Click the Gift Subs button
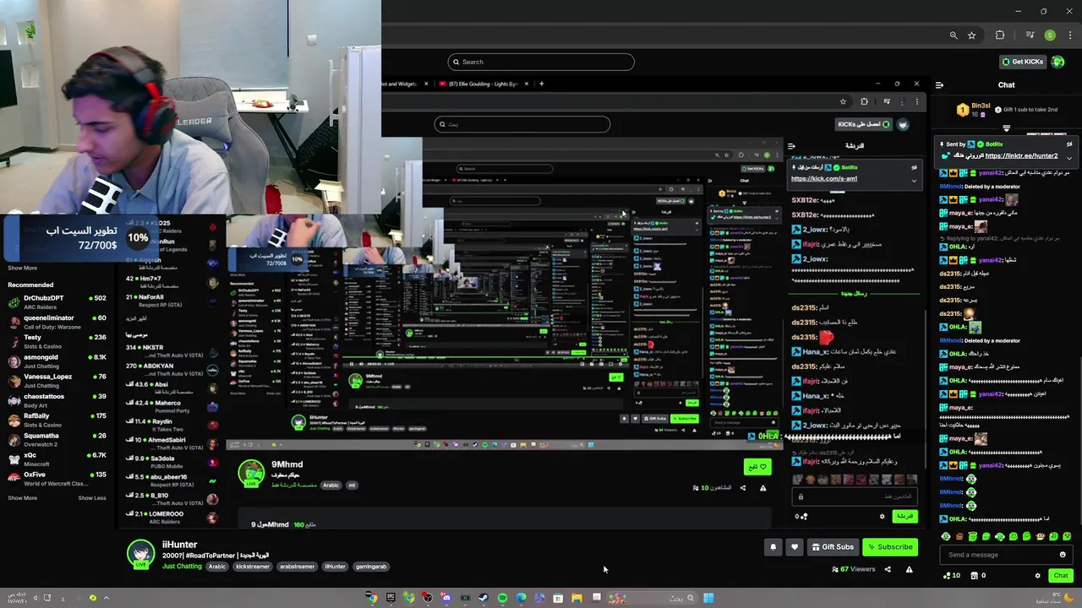 833,547
